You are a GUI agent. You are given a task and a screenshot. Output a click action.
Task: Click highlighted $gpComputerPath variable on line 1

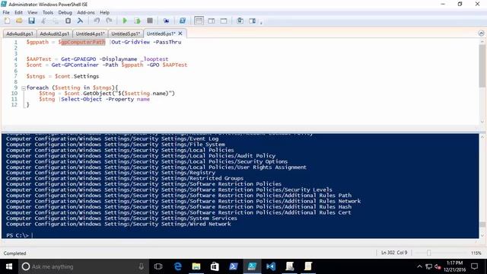[x=81, y=42]
